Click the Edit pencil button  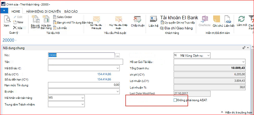pos(18,17)
